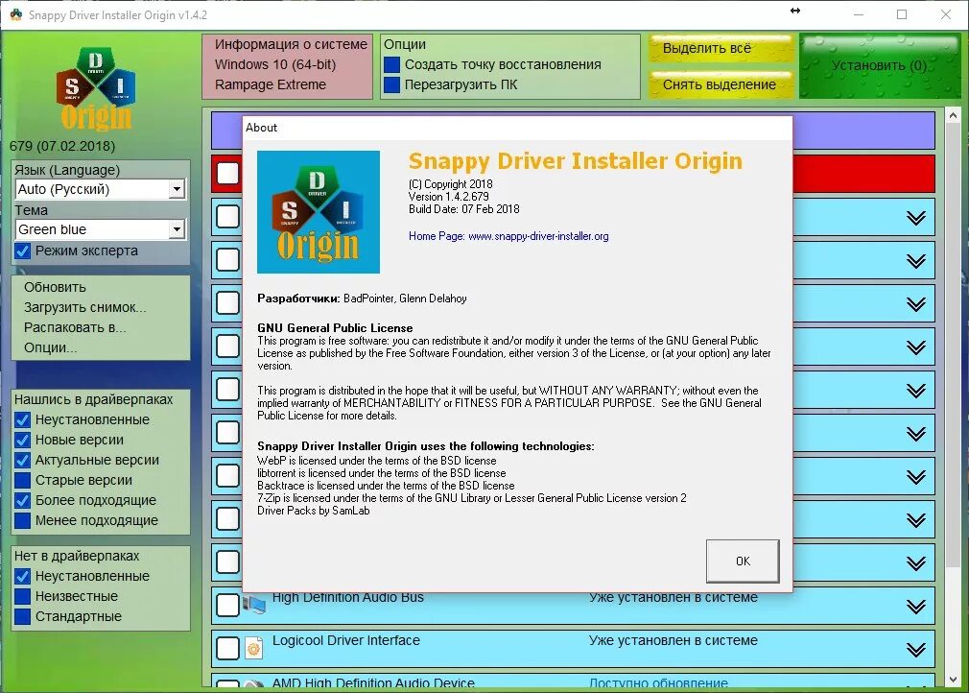Maximize the Snappy Driver Installer window

pyautogui.click(x=902, y=14)
